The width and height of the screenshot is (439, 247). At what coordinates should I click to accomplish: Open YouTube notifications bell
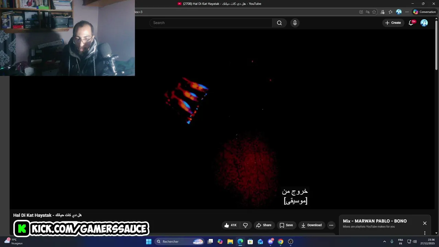click(411, 23)
